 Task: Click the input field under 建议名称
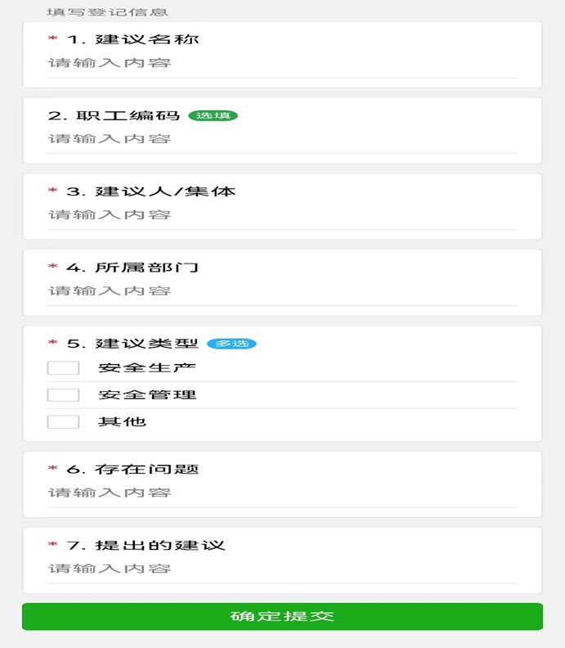click(282, 63)
